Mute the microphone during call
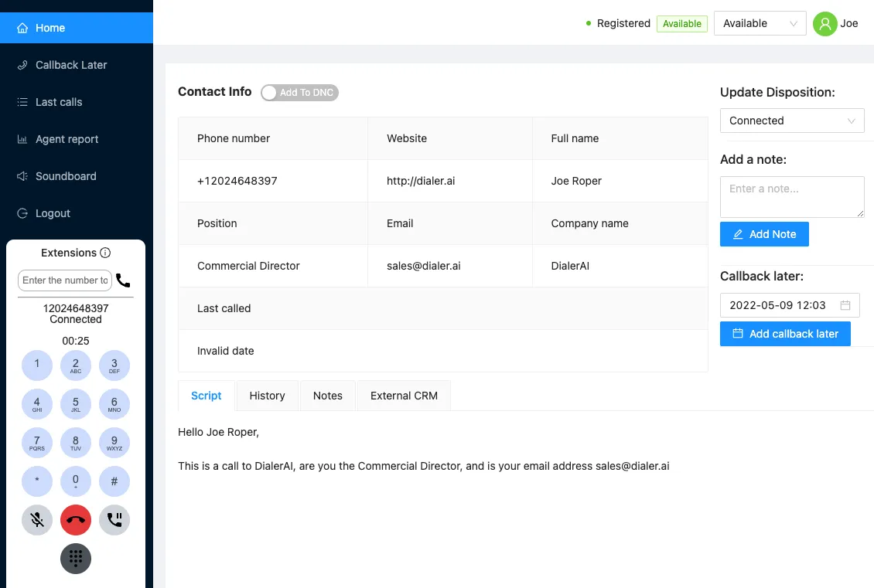Image resolution: width=874 pixels, height=588 pixels. [x=37, y=520]
